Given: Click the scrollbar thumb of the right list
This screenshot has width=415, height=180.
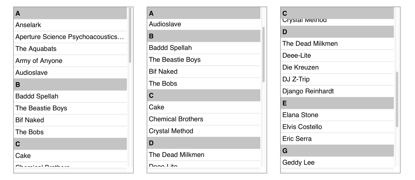Looking at the screenshot, I should tap(397, 99).
